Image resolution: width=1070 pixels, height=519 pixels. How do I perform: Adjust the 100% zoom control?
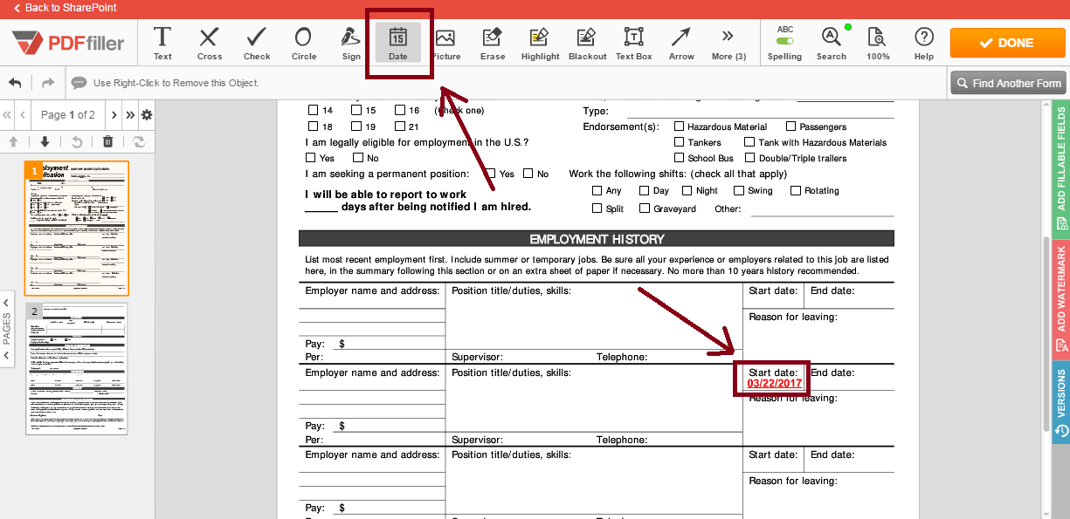(x=877, y=42)
